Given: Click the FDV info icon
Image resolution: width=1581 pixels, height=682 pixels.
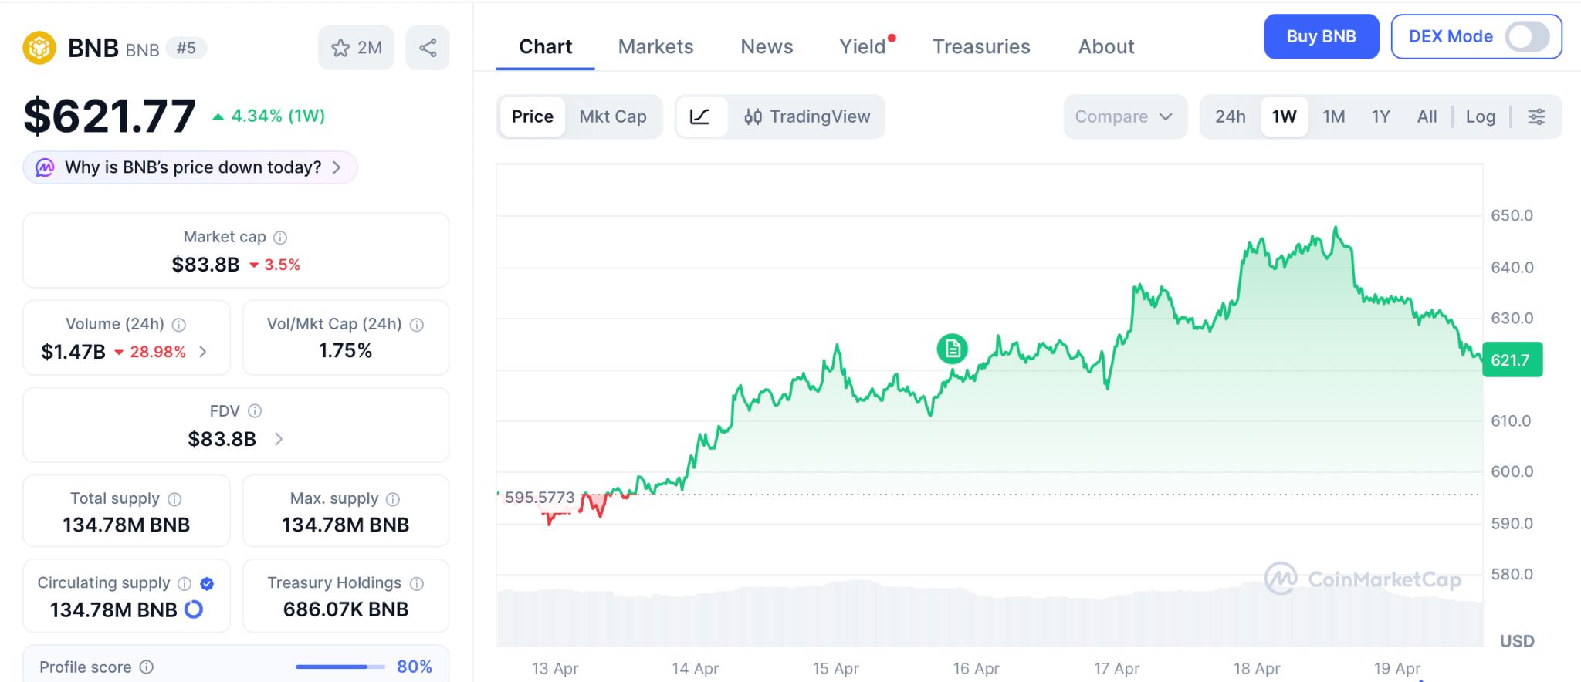Looking at the screenshot, I should [255, 411].
